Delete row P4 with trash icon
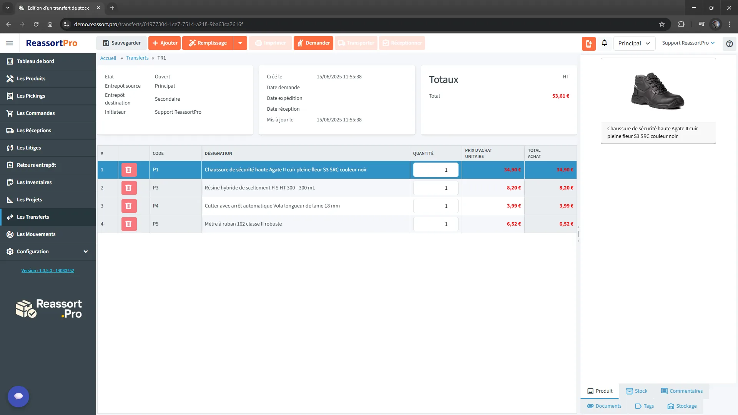This screenshot has width=738, height=415. coord(129,206)
